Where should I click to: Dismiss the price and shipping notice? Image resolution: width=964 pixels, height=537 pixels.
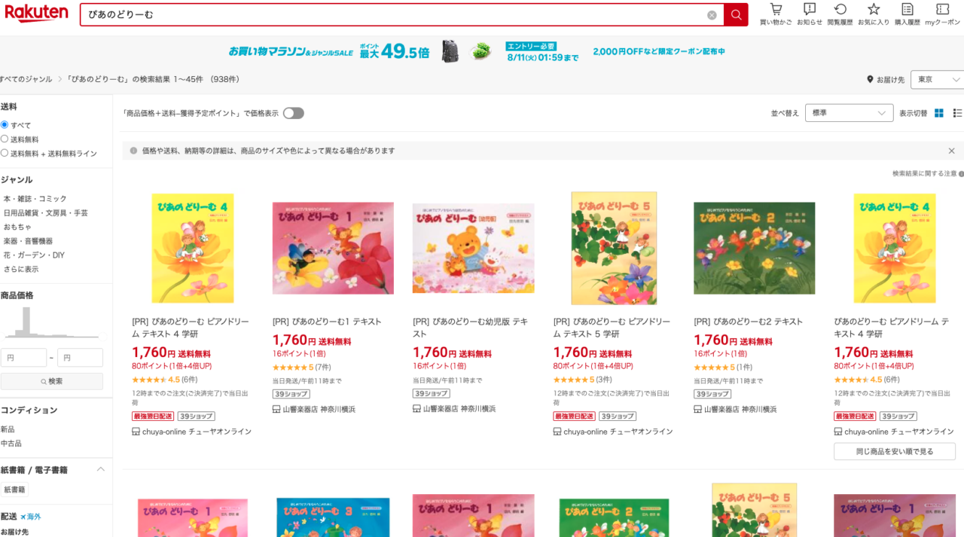coord(951,151)
